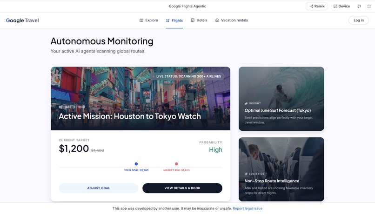Screen dimensions: 375x214
Task: Click the Flights airplane icon
Action: [x=167, y=20]
